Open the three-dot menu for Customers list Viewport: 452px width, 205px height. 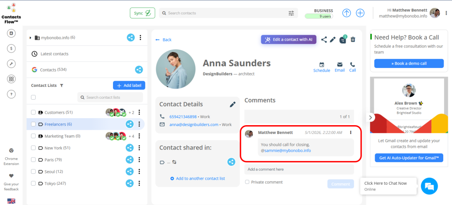click(139, 112)
